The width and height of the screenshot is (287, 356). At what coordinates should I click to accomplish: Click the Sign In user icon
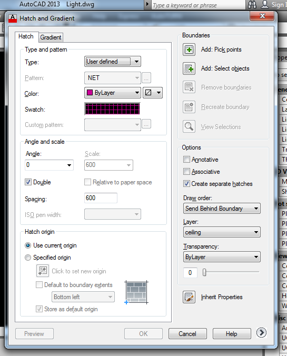(x=264, y=4)
